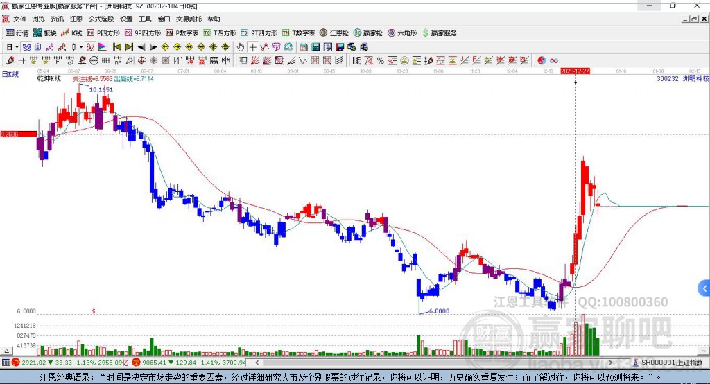Open the 交易委托 menu
The height and width of the screenshot is (384, 710).
189,19
